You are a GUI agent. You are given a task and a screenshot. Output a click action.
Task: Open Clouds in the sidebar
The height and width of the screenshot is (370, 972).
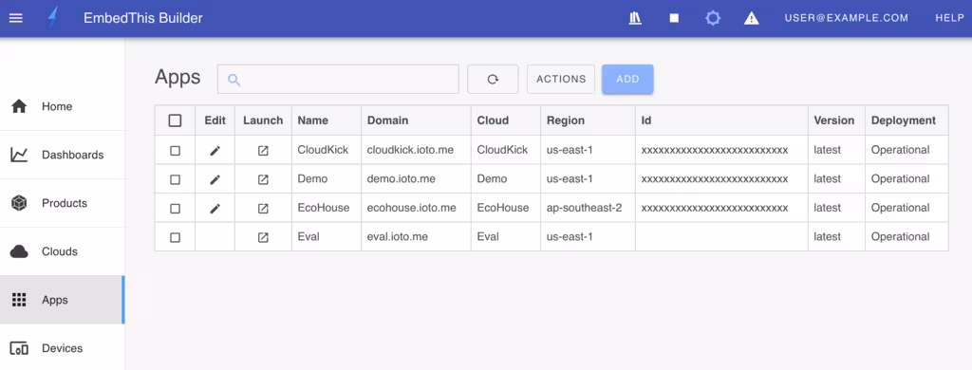pos(62,251)
